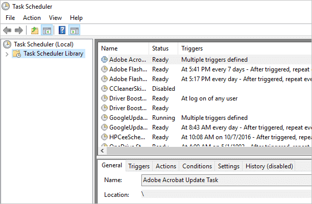Switch to the Triggers tab

[x=139, y=166]
